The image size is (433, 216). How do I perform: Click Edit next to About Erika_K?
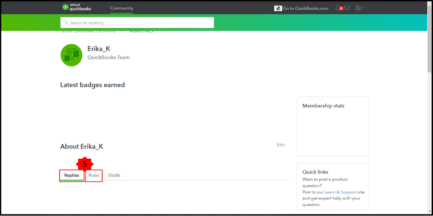point(281,145)
